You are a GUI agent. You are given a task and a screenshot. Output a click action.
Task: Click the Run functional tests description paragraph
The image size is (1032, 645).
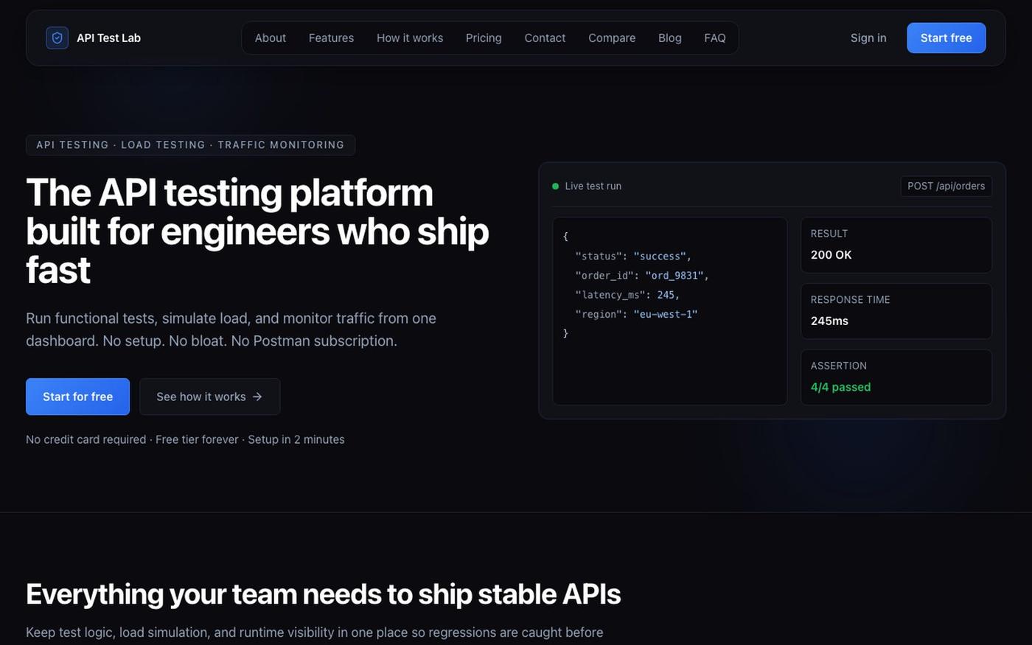tap(231, 330)
